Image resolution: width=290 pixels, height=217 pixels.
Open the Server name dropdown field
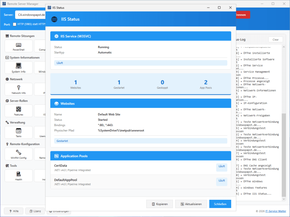coord(30,14)
